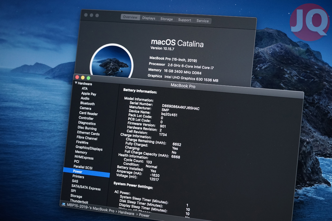Click the firmware version 901
This screenshot has width=332, height=221.
[163, 126]
